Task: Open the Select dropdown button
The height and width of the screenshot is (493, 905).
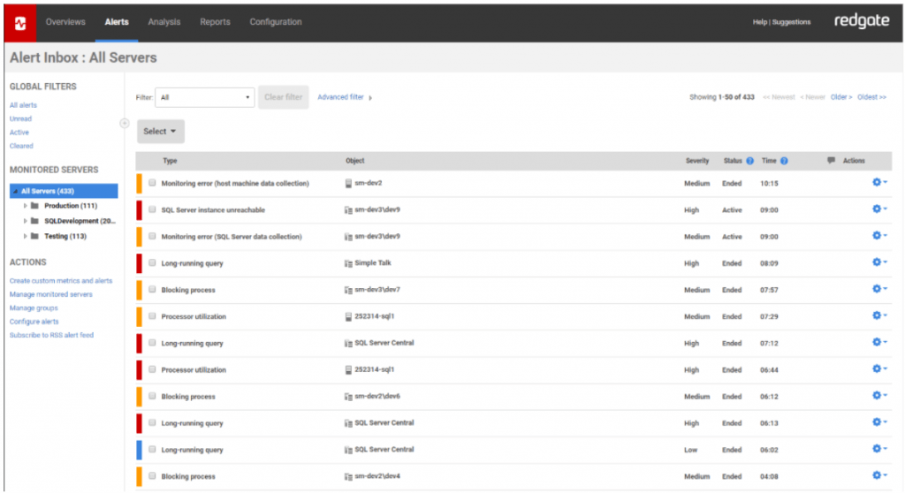Action: click(x=160, y=131)
